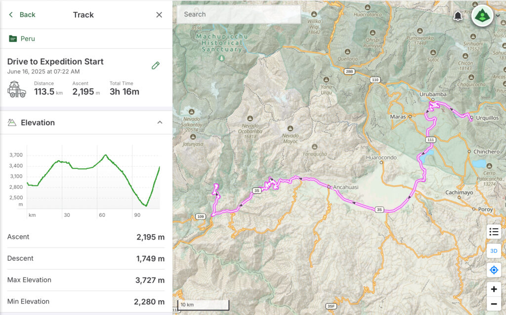Click the Urubamba town marker
The width and height of the screenshot is (506, 315).
[432, 100]
